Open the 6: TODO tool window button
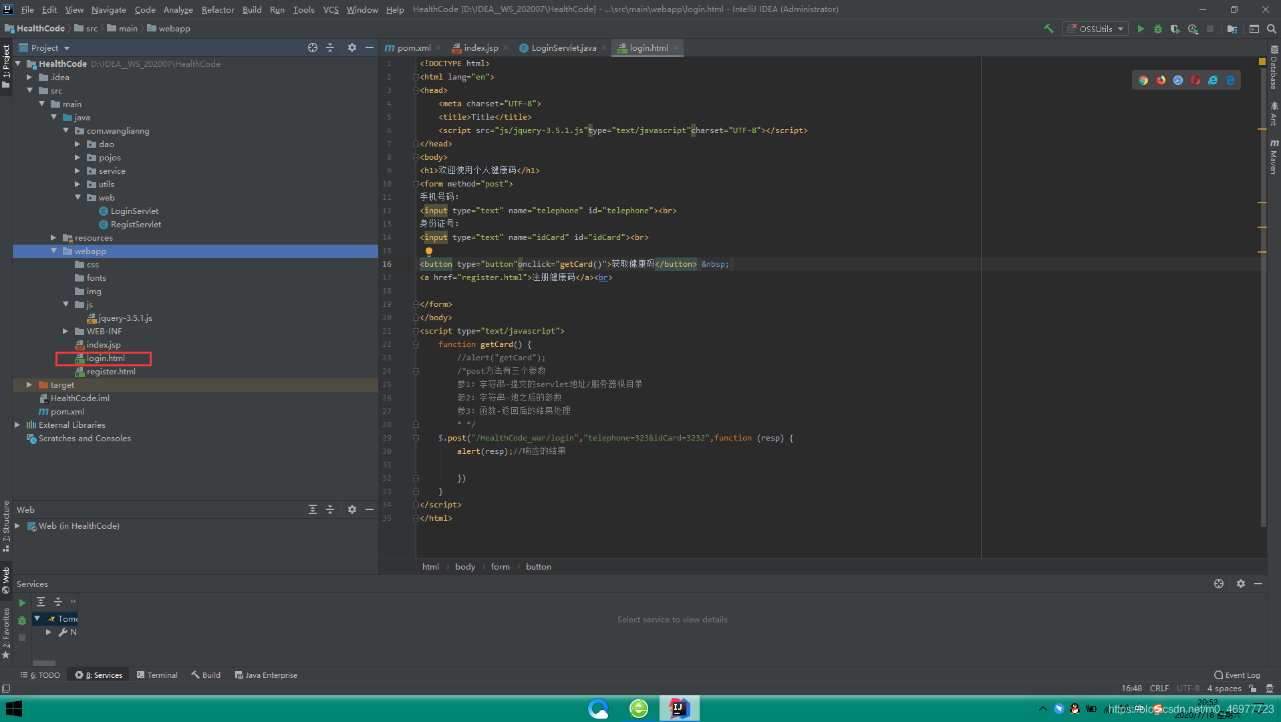 click(41, 675)
